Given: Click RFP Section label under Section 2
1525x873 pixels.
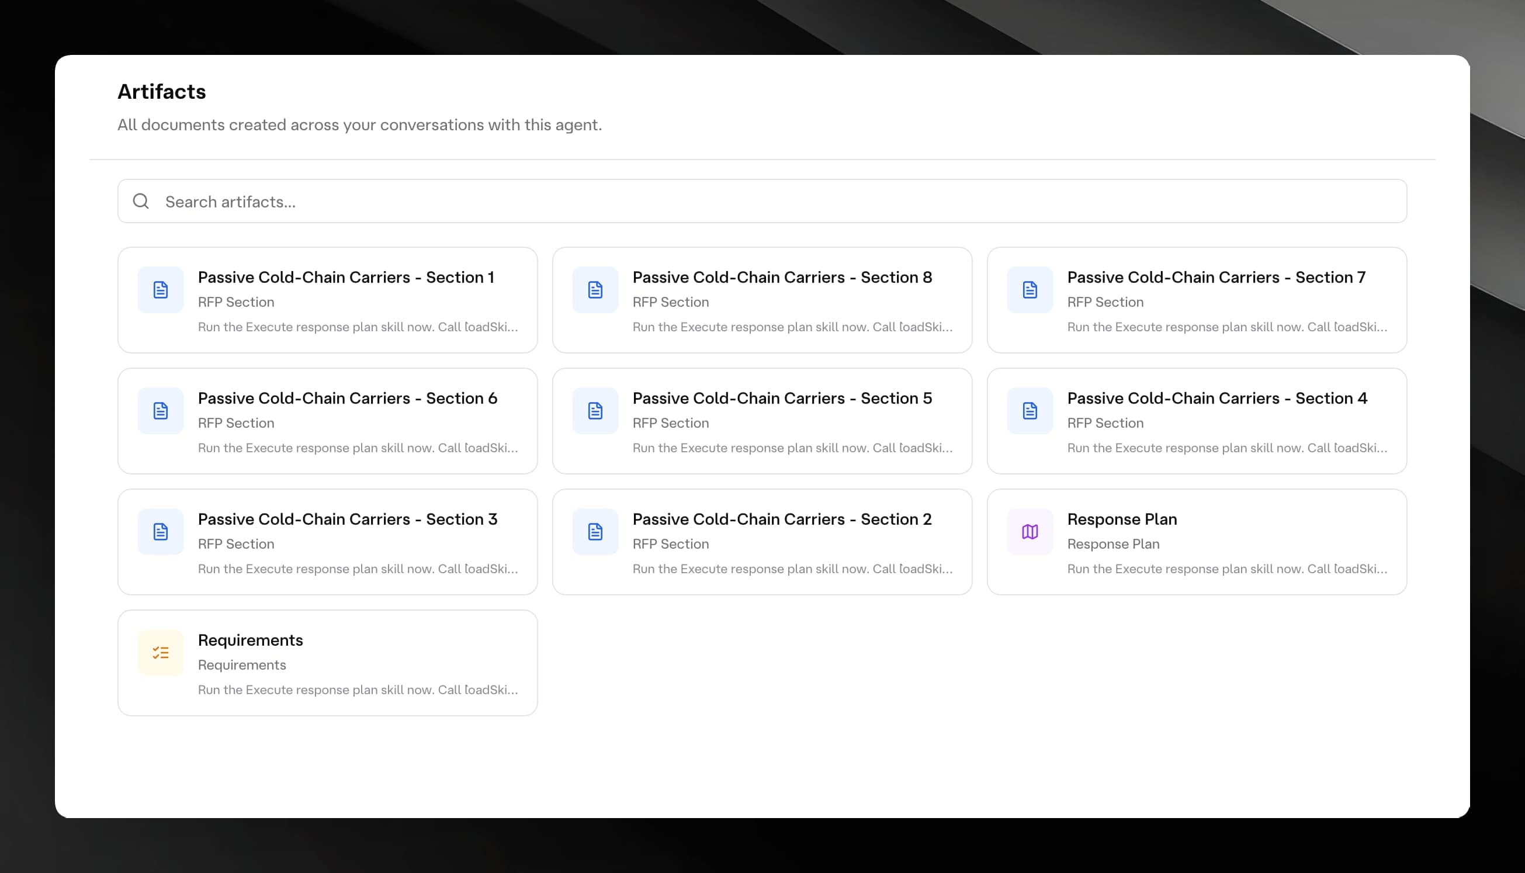Looking at the screenshot, I should tap(671, 545).
